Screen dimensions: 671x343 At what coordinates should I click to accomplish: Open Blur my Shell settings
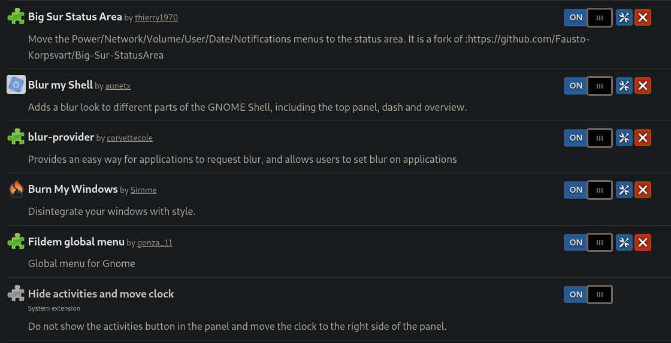tap(624, 86)
